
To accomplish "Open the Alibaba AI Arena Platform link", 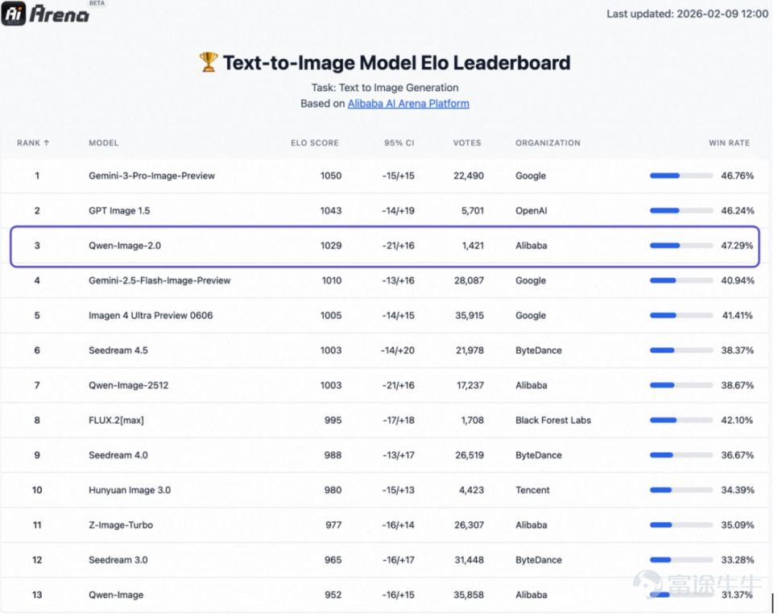I will [408, 104].
